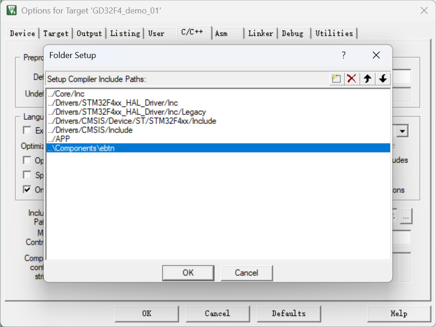The image size is (436, 327).
Task: Click the New (Insert) path icon
Action: point(337,78)
